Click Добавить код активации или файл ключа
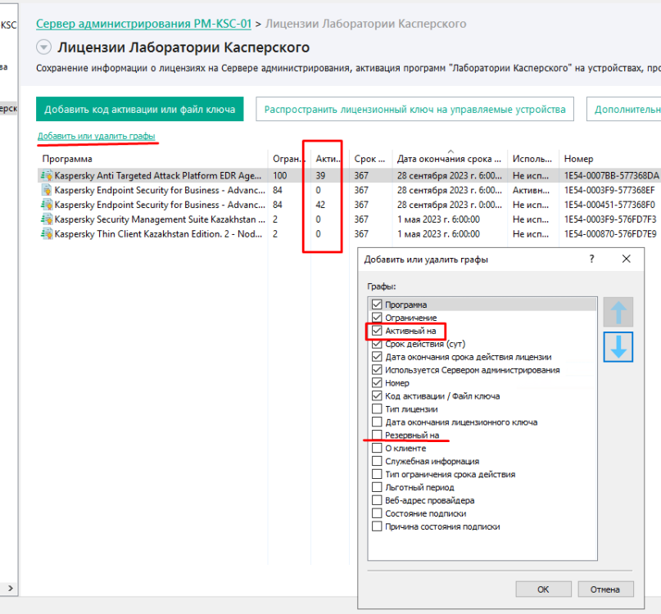 (139, 109)
